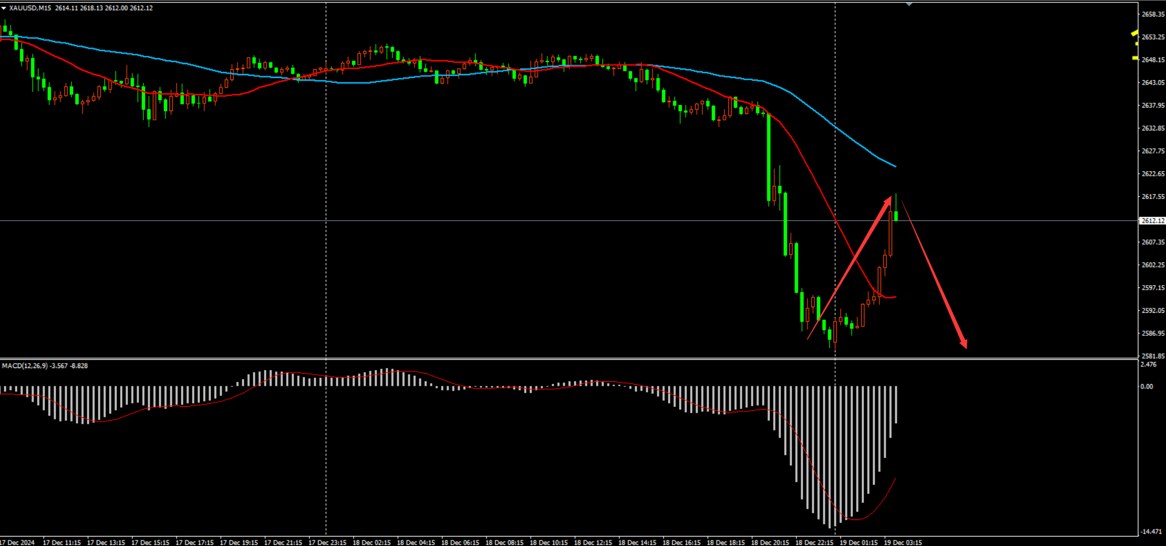
Task: Click the 2632.85 price scale value
Action: (1153, 128)
